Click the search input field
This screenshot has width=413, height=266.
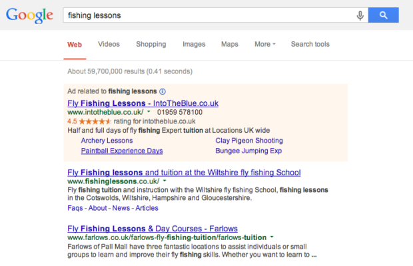pos(215,15)
